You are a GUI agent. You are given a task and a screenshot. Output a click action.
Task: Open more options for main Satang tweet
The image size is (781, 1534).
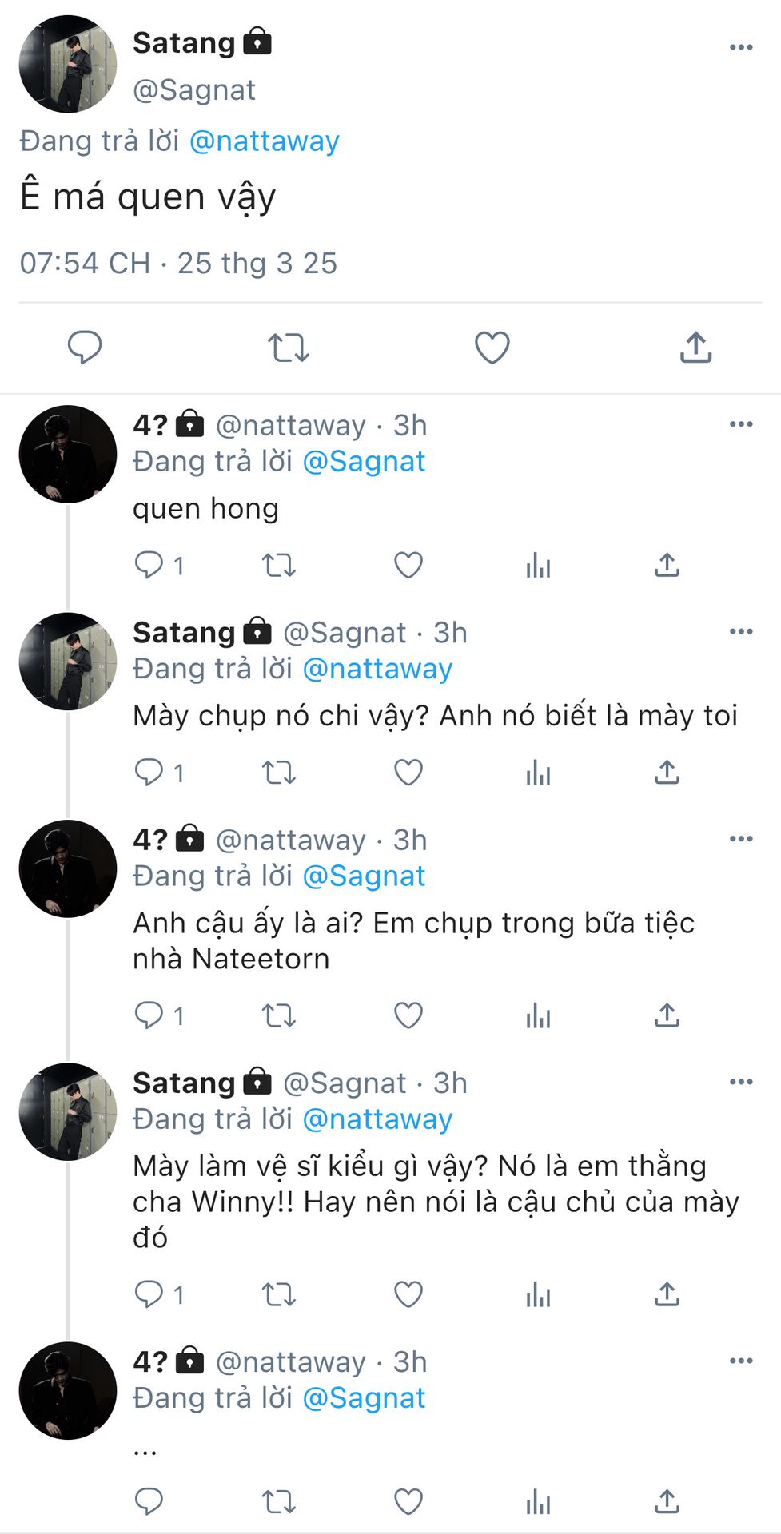(x=741, y=48)
